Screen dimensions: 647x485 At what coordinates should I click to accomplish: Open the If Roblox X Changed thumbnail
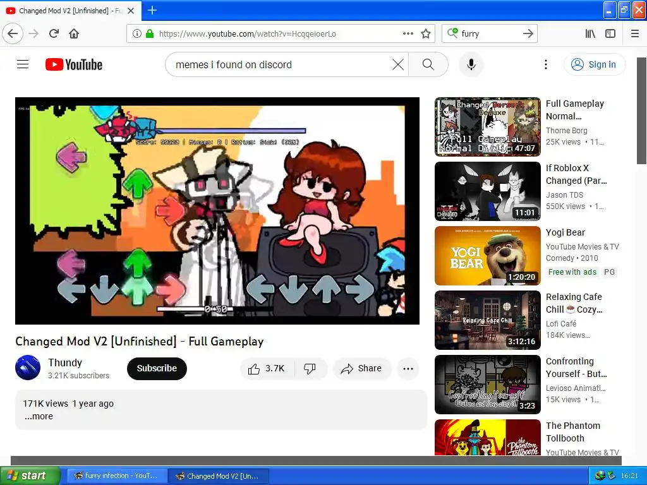(x=488, y=191)
